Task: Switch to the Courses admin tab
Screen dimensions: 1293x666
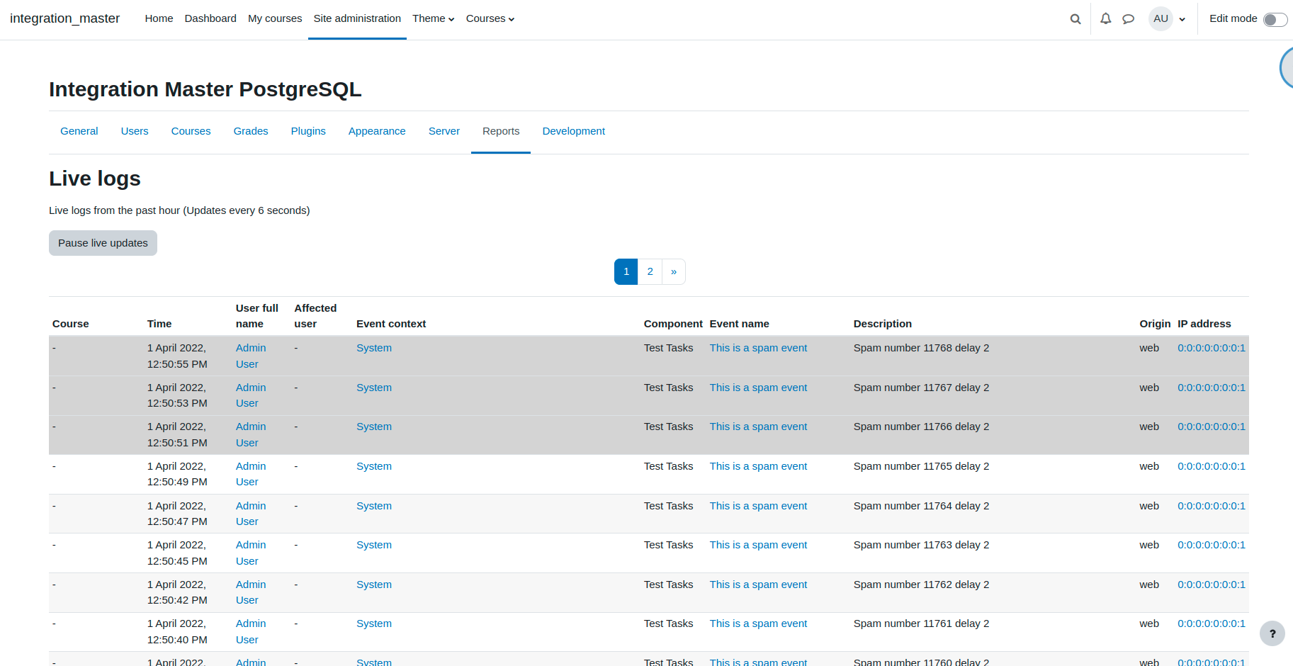Action: pos(191,131)
